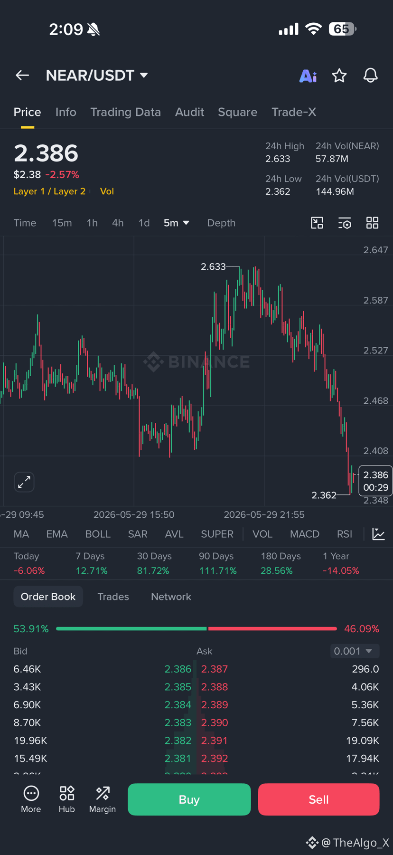Tap the 24h Vol(USDT) 144.96M value

tap(335, 191)
